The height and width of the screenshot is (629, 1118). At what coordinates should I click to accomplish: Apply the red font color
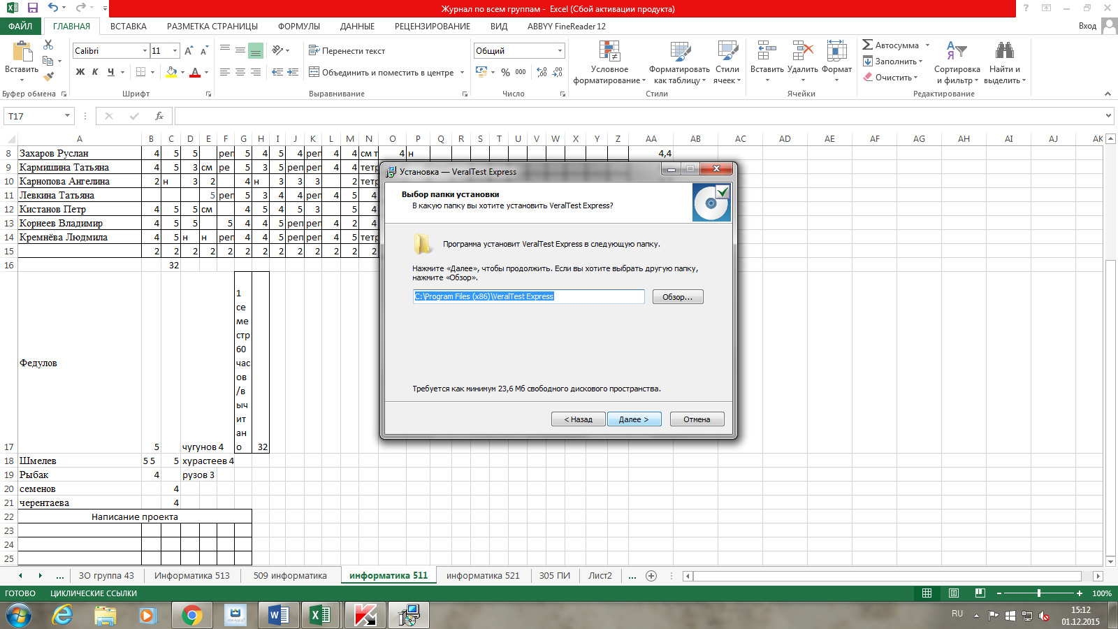(195, 72)
